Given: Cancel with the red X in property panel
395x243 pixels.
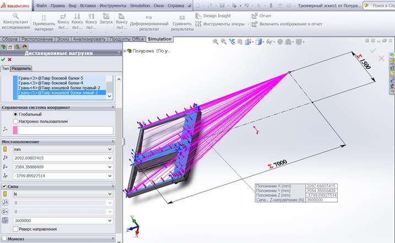Looking at the screenshot, I should coord(10,60).
